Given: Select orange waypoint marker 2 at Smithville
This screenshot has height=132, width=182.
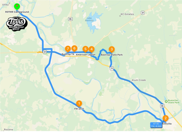Looking at the screenshot, I should click(x=166, y=118).
